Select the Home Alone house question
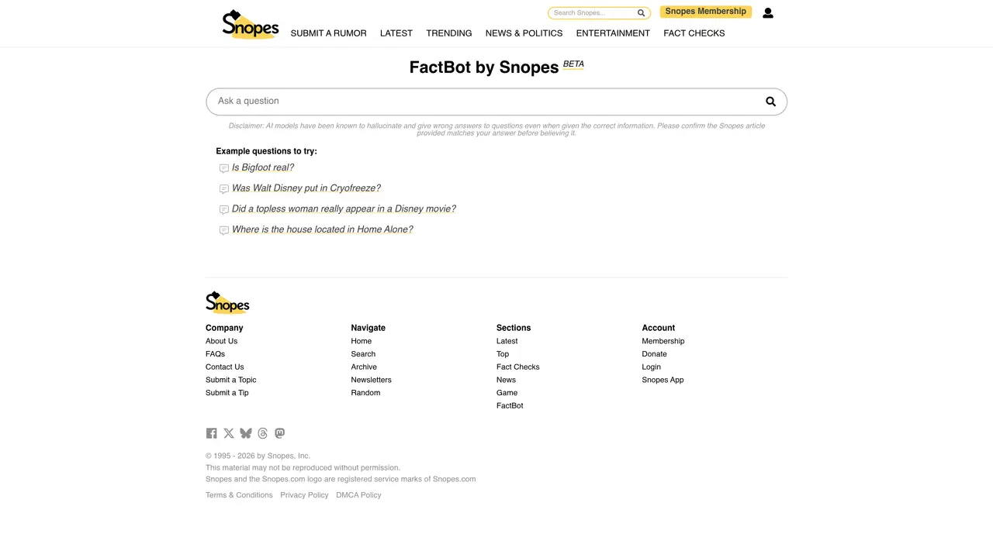 point(323,229)
